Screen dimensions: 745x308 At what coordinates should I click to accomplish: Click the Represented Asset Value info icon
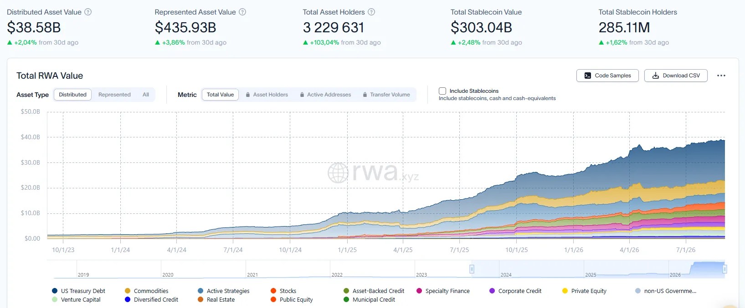click(242, 12)
